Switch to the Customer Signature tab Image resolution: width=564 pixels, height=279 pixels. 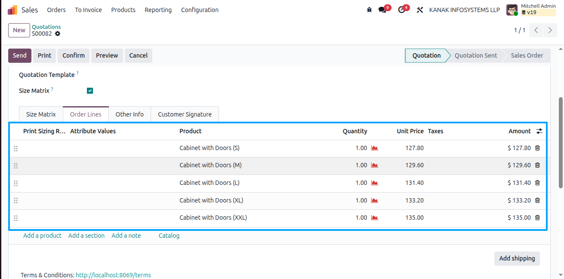(185, 114)
